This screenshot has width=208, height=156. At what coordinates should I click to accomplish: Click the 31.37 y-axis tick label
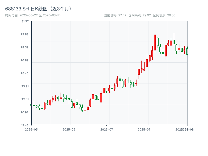point(25,21)
